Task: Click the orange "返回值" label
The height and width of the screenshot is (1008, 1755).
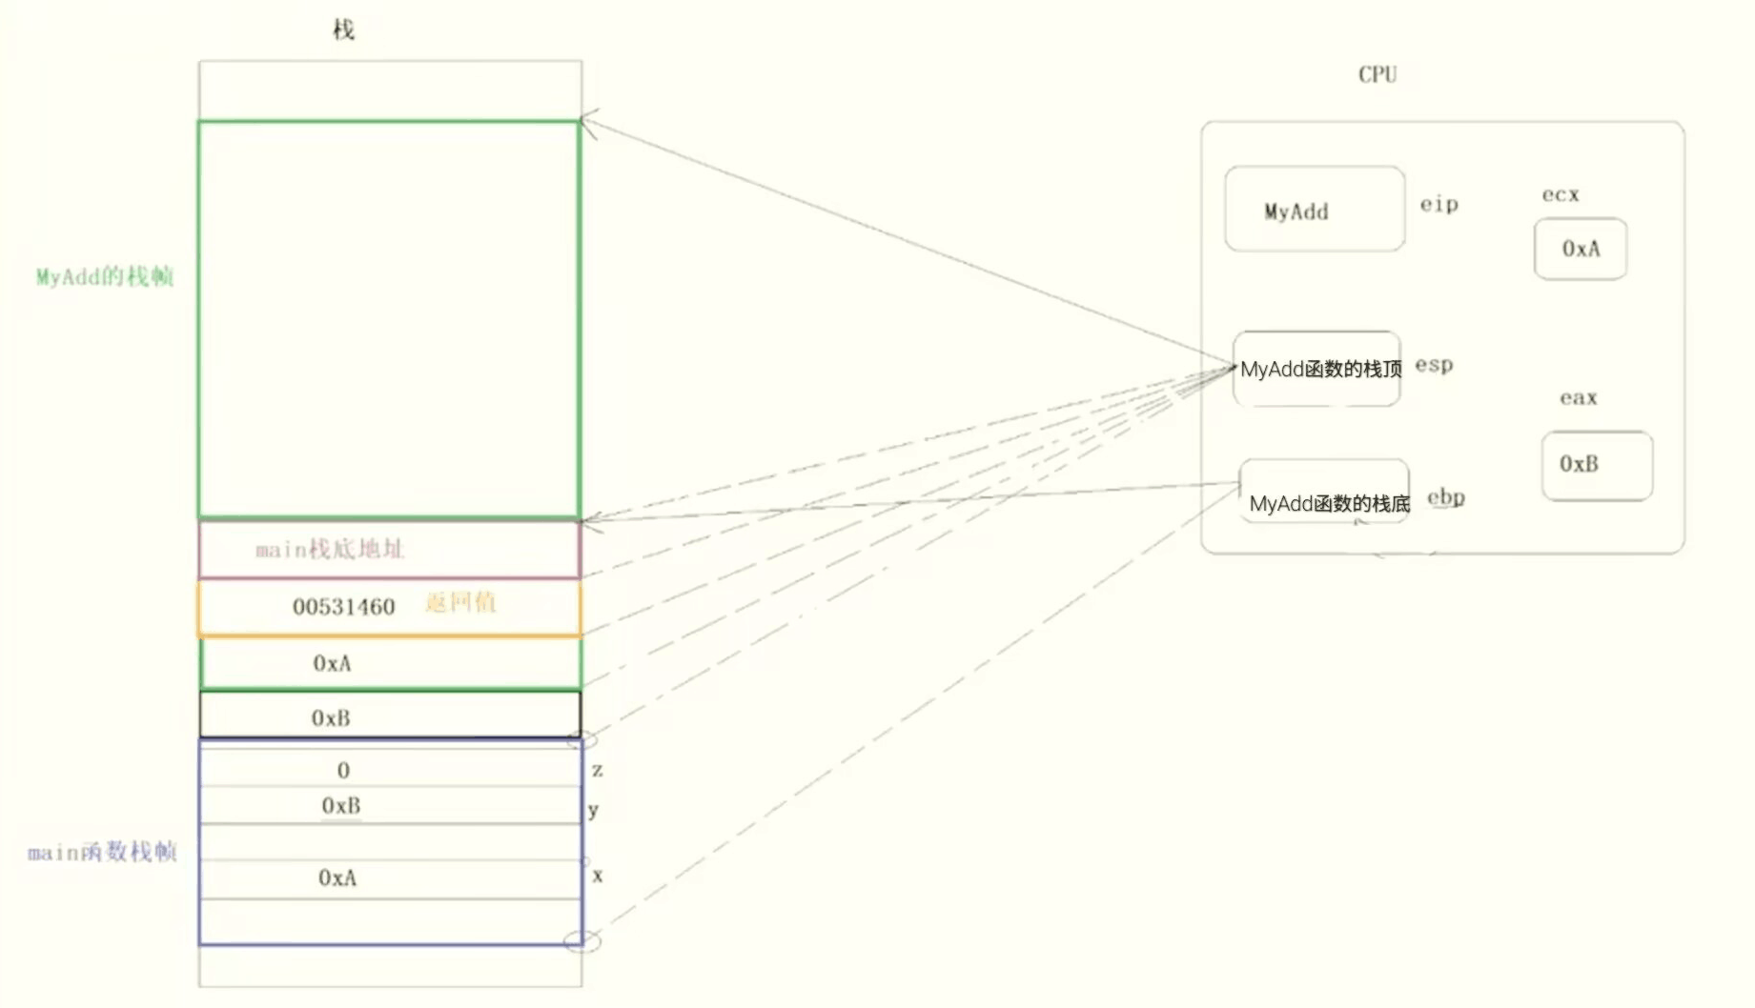Action: pos(460,602)
